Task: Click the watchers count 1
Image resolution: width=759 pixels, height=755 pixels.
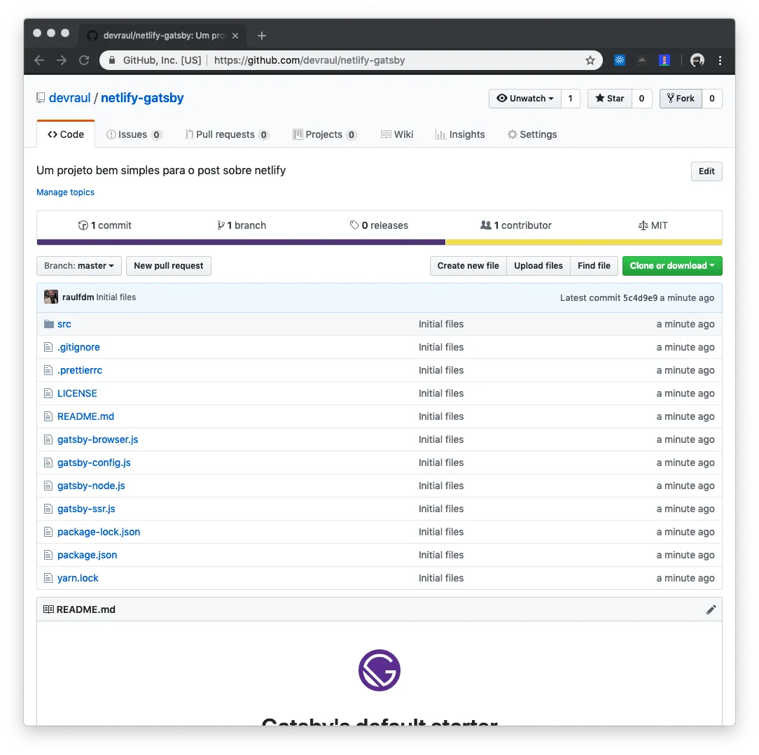Action: 570,99
